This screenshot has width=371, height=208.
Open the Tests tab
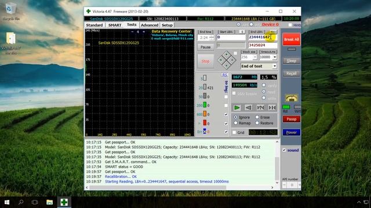tap(132, 24)
